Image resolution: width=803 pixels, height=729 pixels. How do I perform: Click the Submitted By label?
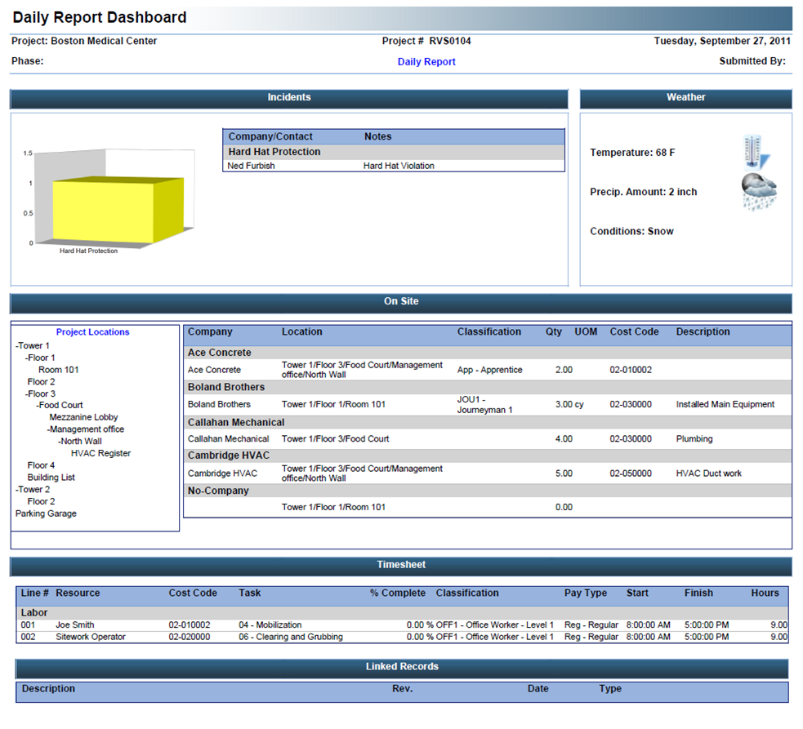click(752, 61)
